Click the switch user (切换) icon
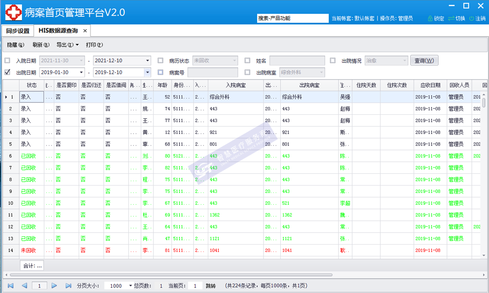The image size is (489, 293). [451, 19]
